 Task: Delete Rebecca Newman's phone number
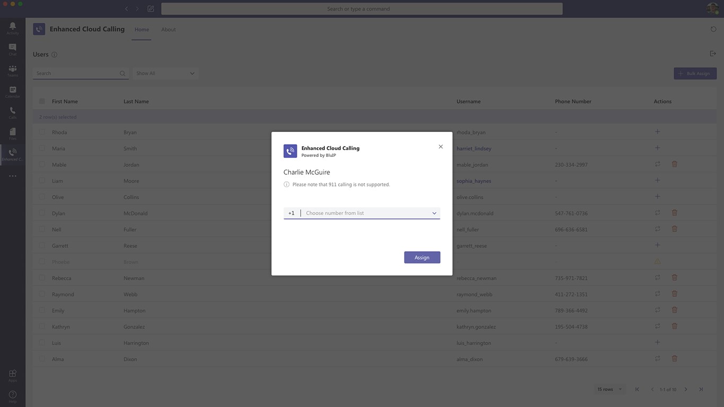click(x=674, y=278)
